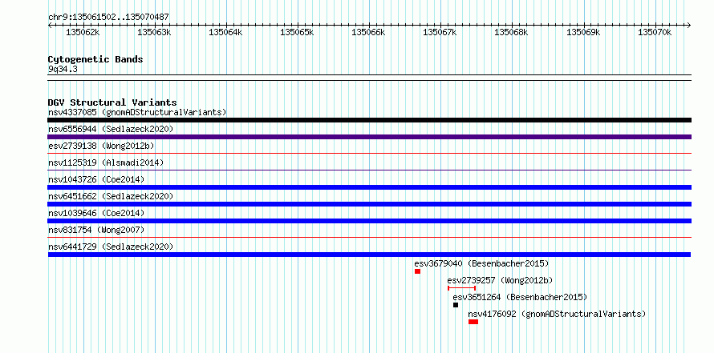Click the small black esv3651264 variant block
714x353 pixels.
(456, 305)
